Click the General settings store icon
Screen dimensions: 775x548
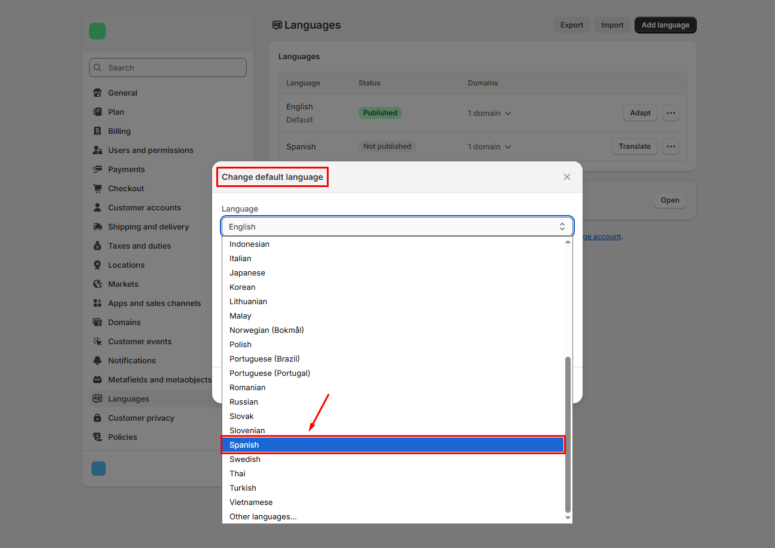[x=97, y=93]
